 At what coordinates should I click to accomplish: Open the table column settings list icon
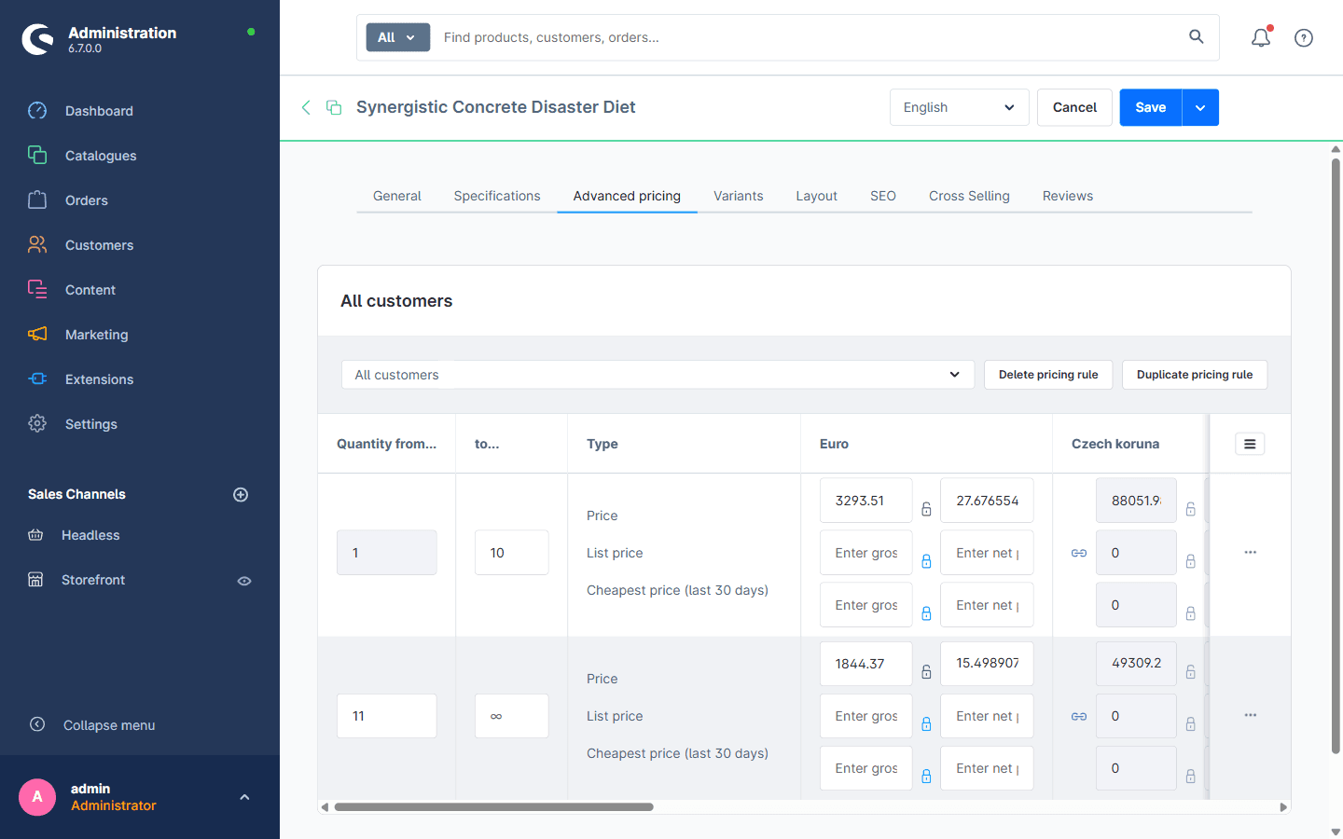click(1250, 444)
